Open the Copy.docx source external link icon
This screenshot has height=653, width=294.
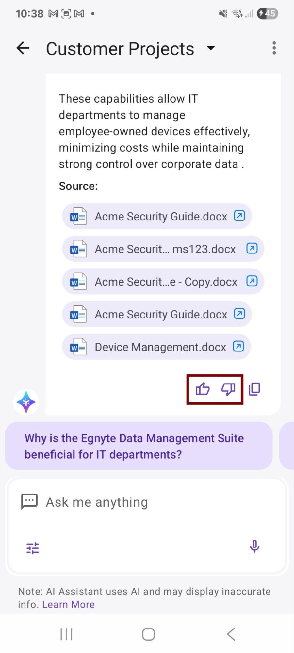tap(252, 281)
